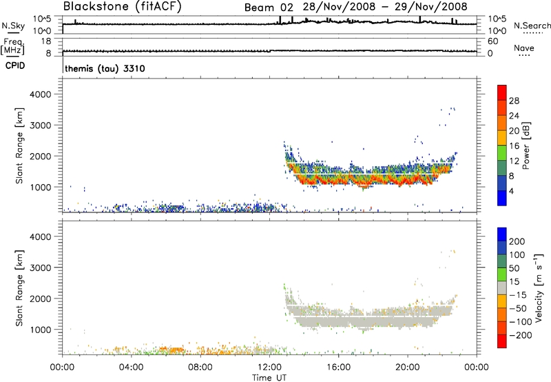Click the '18' frequency axis tick label

coord(45,41)
